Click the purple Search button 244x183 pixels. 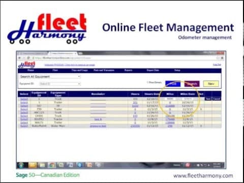pos(192,84)
